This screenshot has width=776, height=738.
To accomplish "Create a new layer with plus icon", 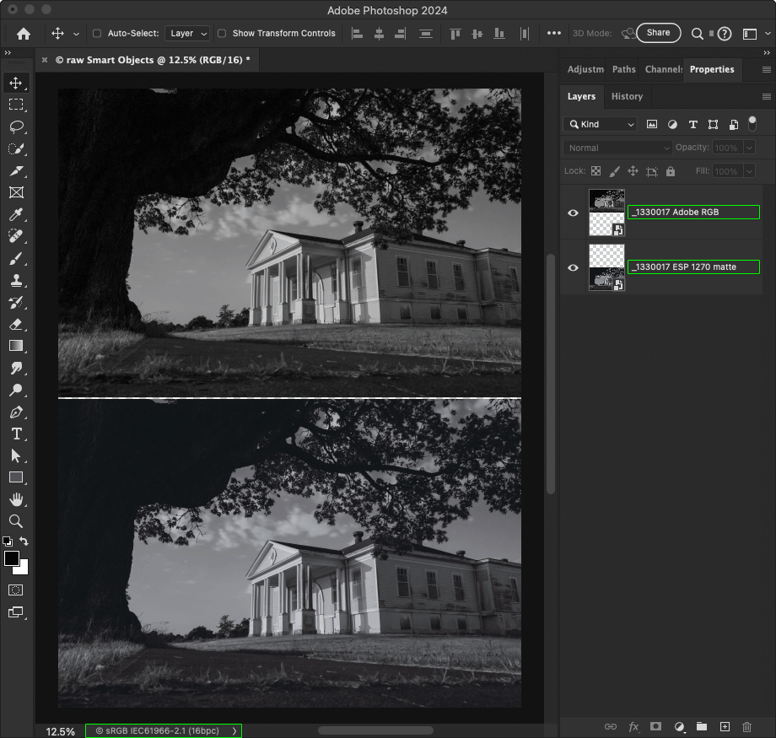I will click(x=725, y=726).
